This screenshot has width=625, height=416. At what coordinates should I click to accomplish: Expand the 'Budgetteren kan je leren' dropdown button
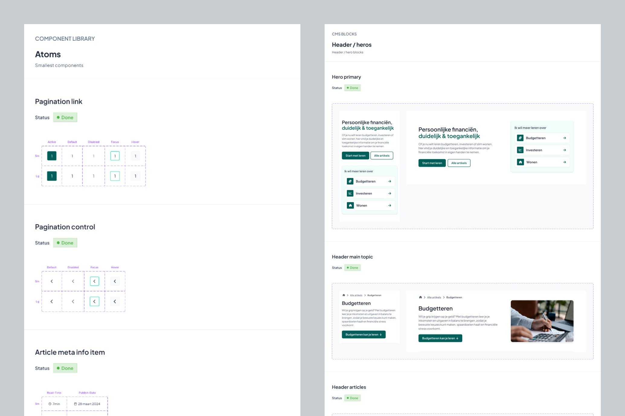[x=364, y=334]
